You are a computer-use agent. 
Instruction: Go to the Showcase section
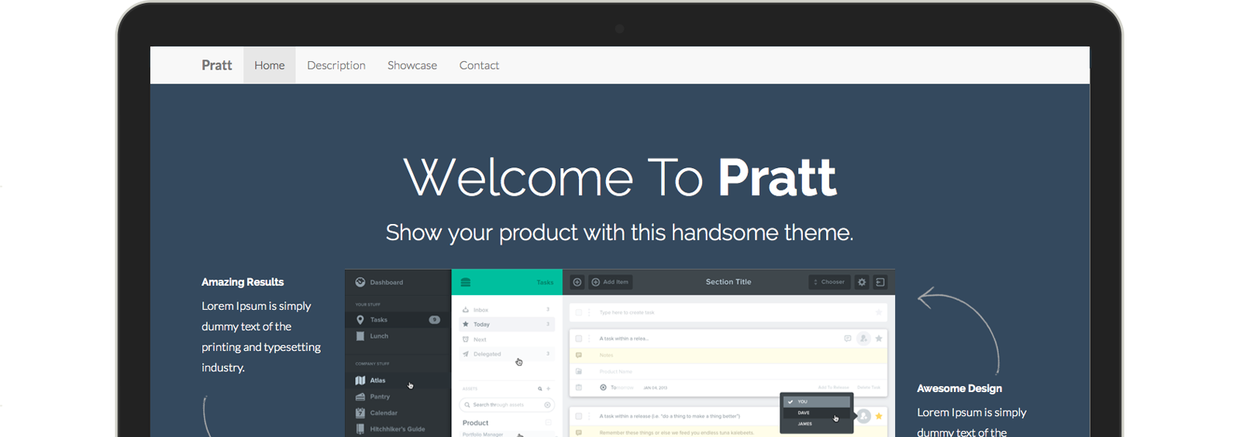tap(412, 65)
